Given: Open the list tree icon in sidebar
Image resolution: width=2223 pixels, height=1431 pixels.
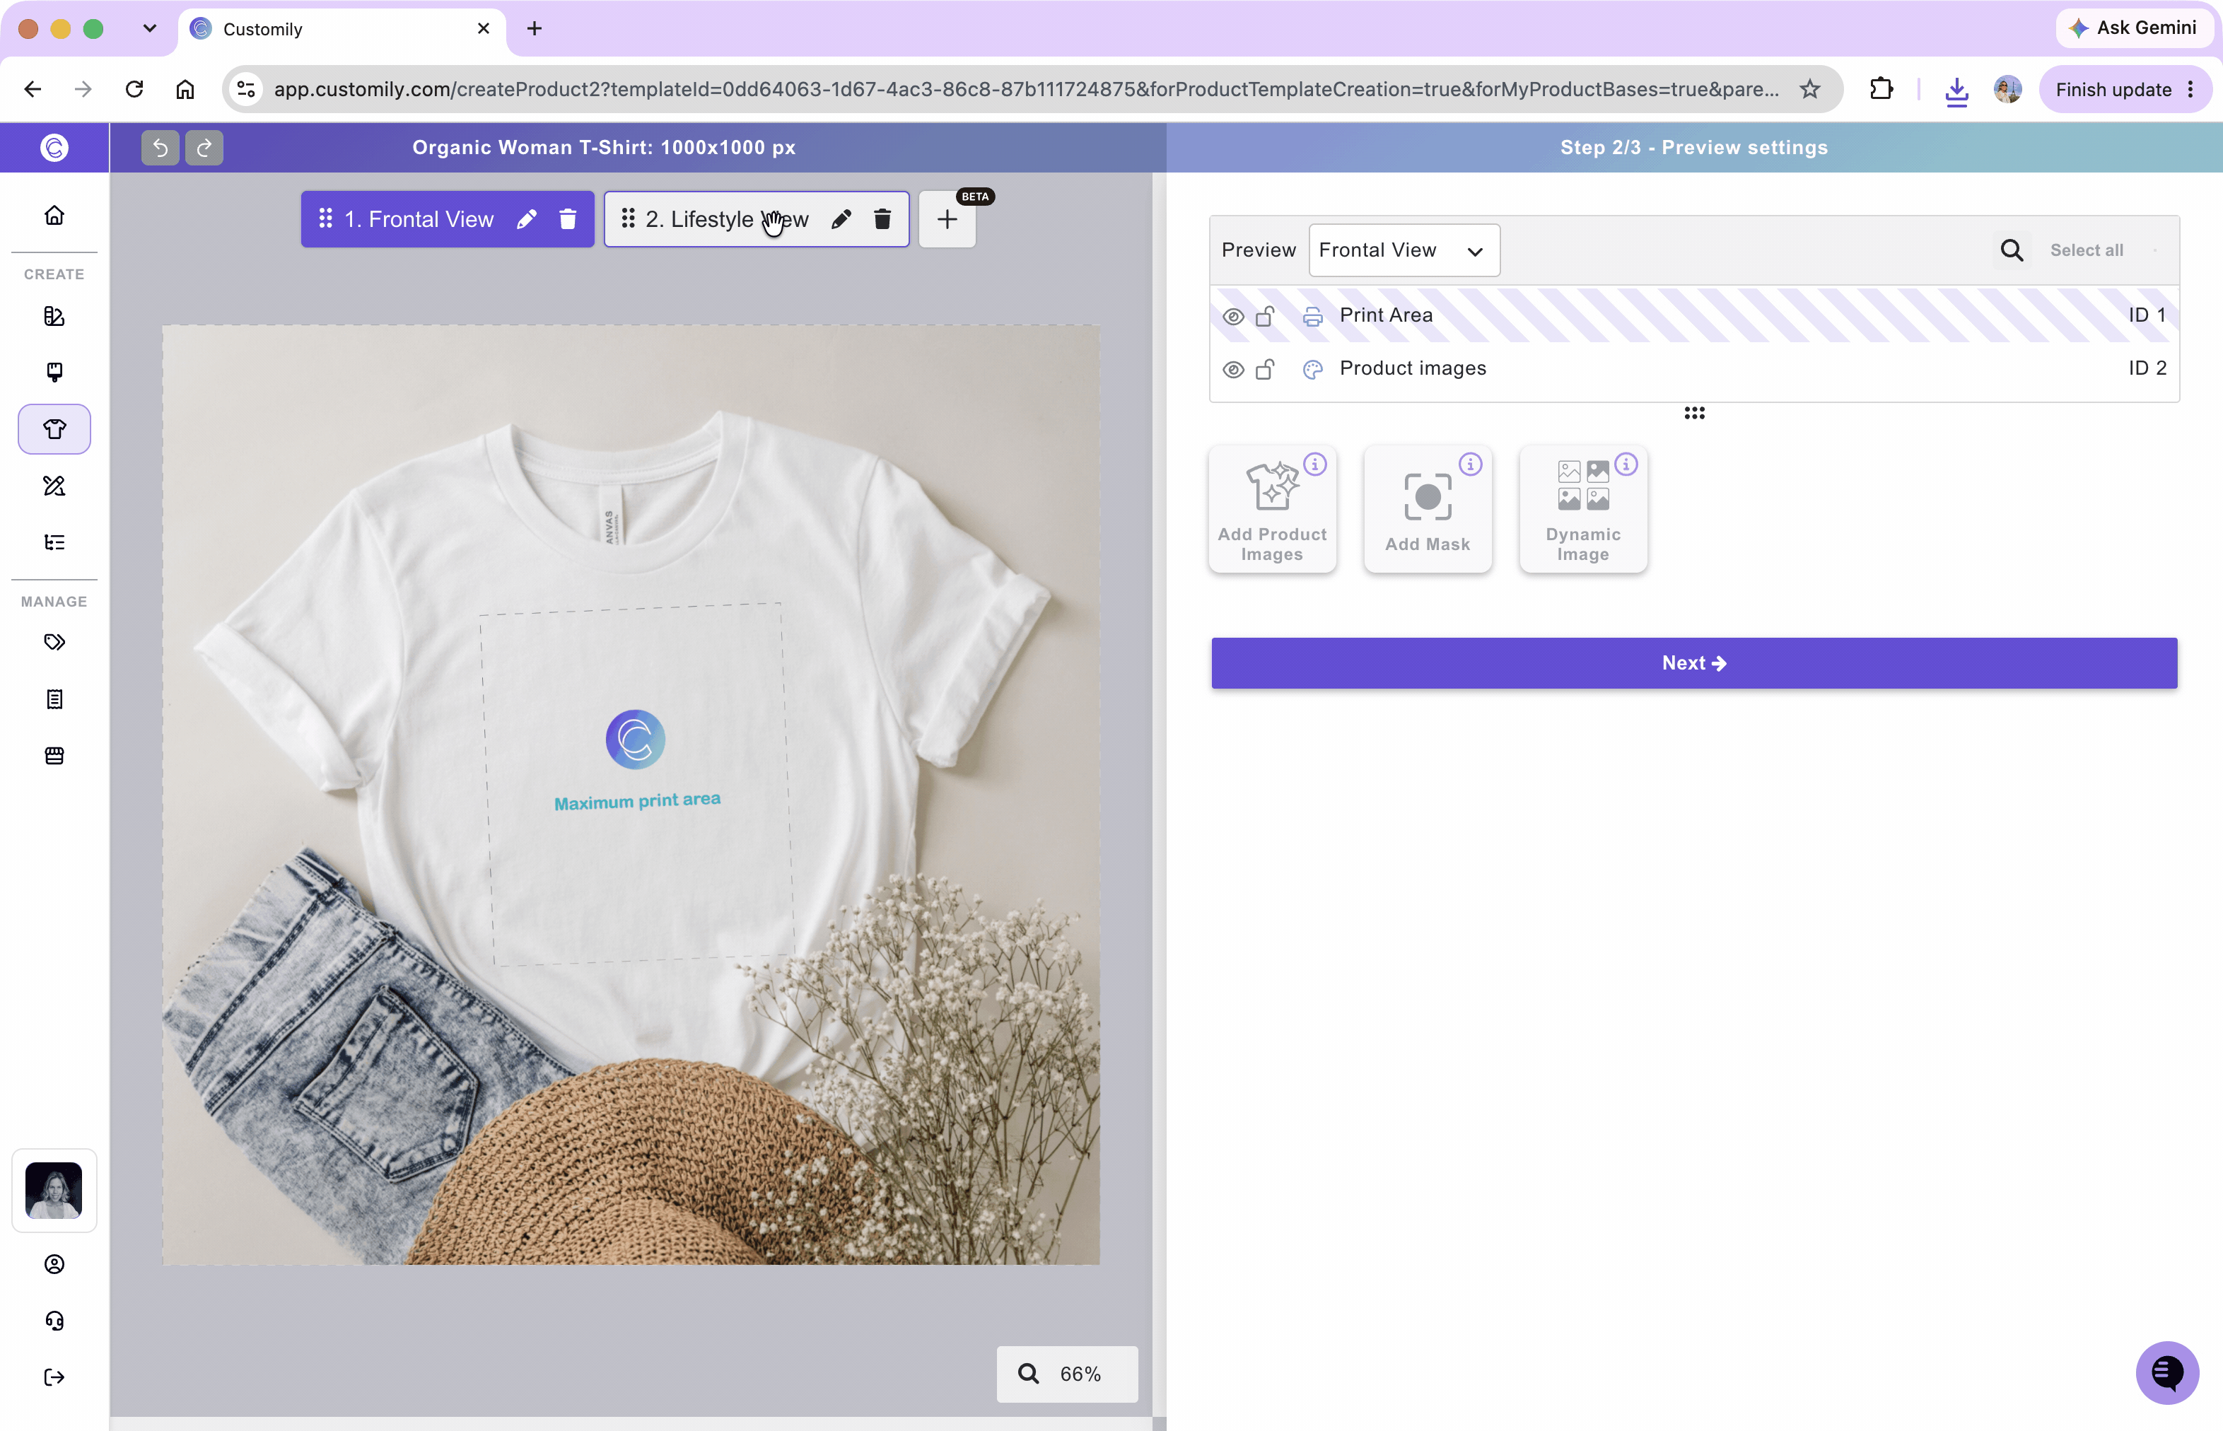Looking at the screenshot, I should (x=55, y=543).
